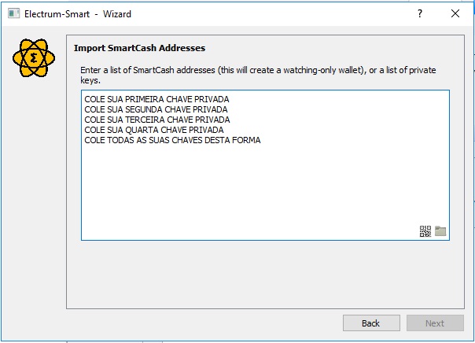Click the QR code scan icon

click(x=425, y=231)
